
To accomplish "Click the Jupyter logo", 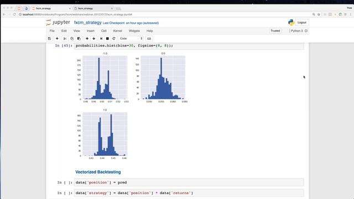I will 58,22.
